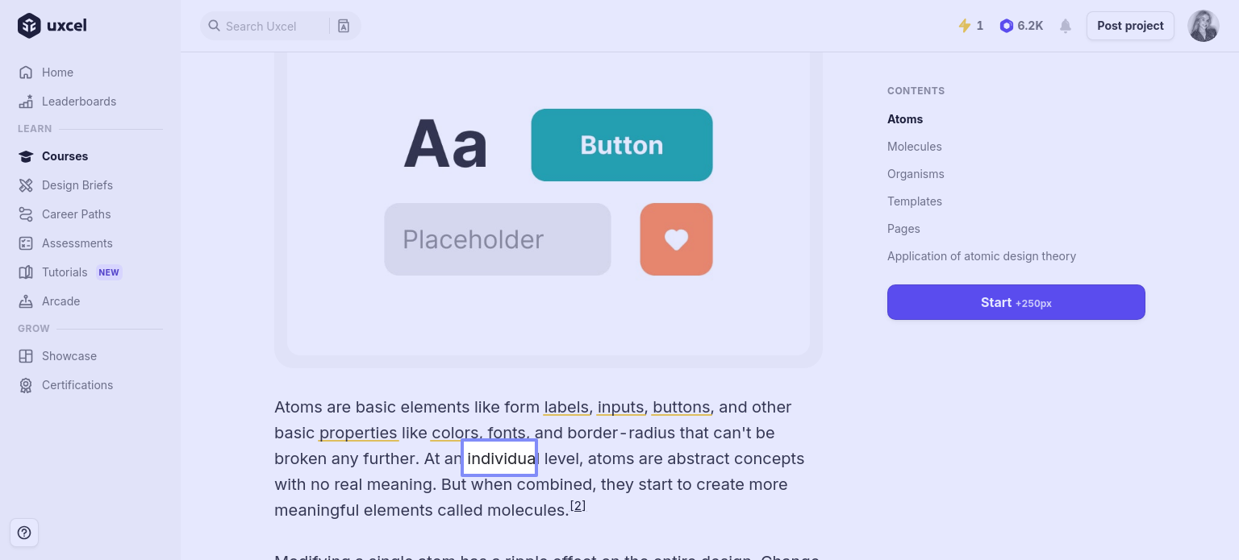1239x560 pixels.
Task: Click the lightning streak icon
Action: click(x=964, y=26)
